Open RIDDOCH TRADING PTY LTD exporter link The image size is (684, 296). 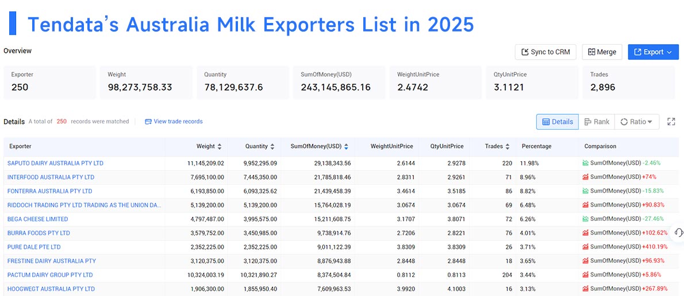point(84,205)
